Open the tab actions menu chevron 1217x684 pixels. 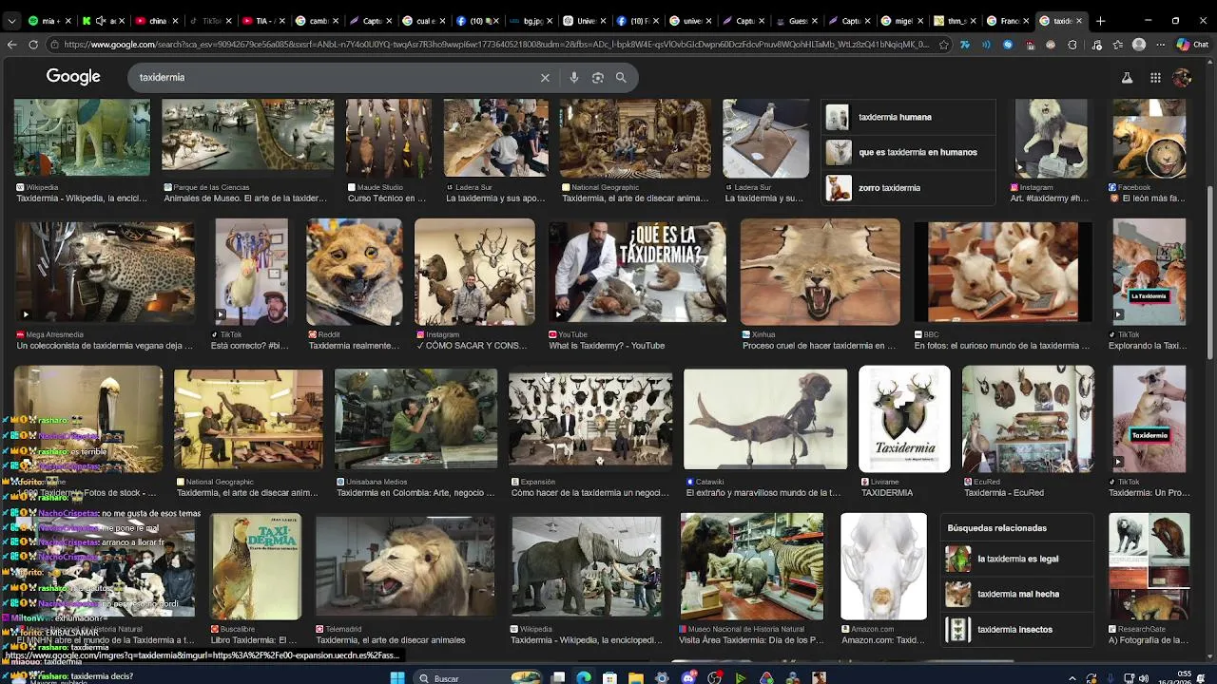(x=11, y=20)
